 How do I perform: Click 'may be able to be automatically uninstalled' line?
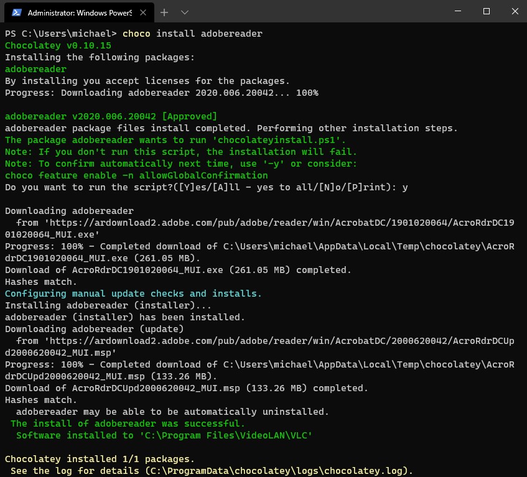point(172,412)
